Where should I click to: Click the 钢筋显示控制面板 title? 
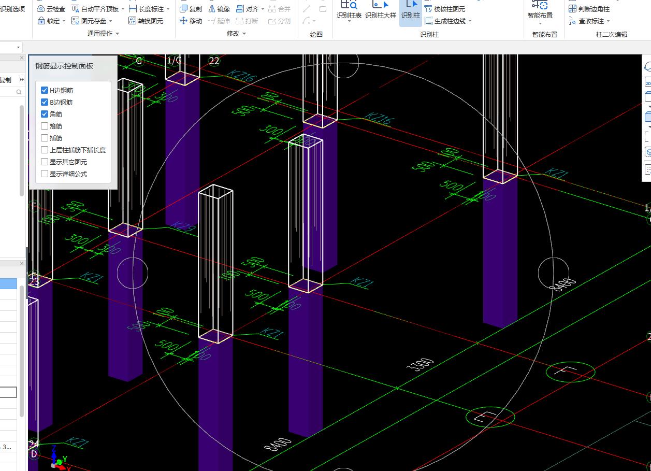click(64, 66)
